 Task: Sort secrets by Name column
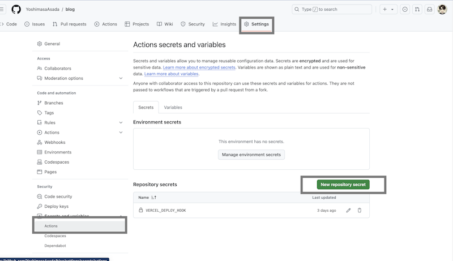(x=147, y=198)
